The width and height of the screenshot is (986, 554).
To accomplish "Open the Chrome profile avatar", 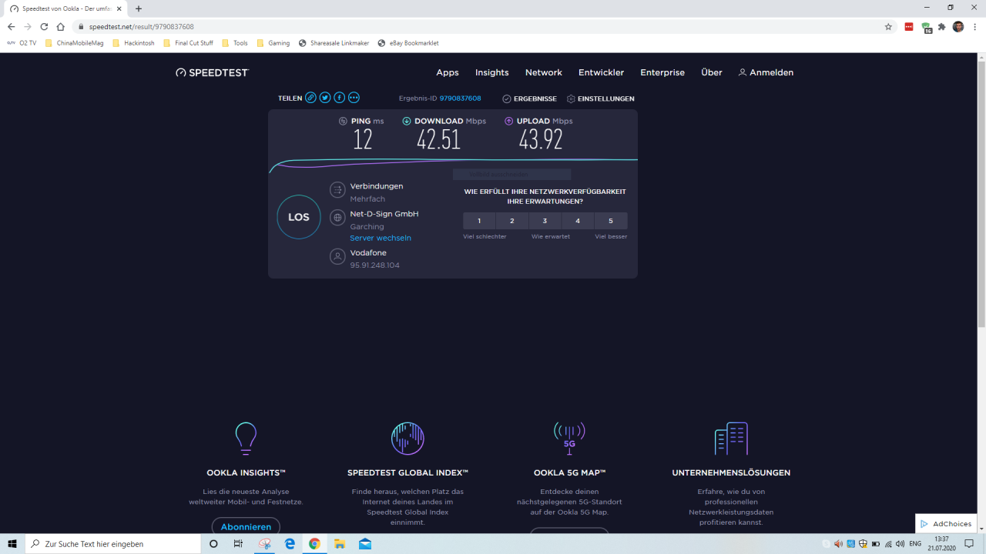I will 958,26.
